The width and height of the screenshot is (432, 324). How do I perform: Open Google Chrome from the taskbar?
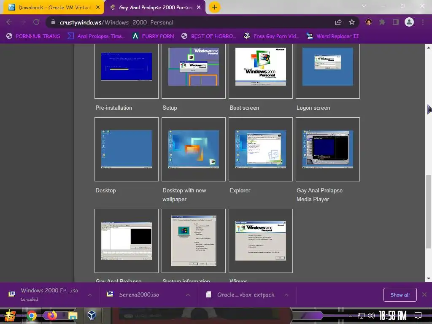(x=31, y=316)
